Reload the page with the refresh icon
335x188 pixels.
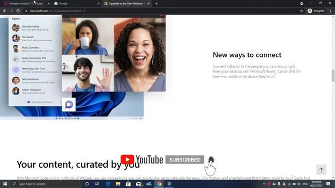[x=18, y=11]
